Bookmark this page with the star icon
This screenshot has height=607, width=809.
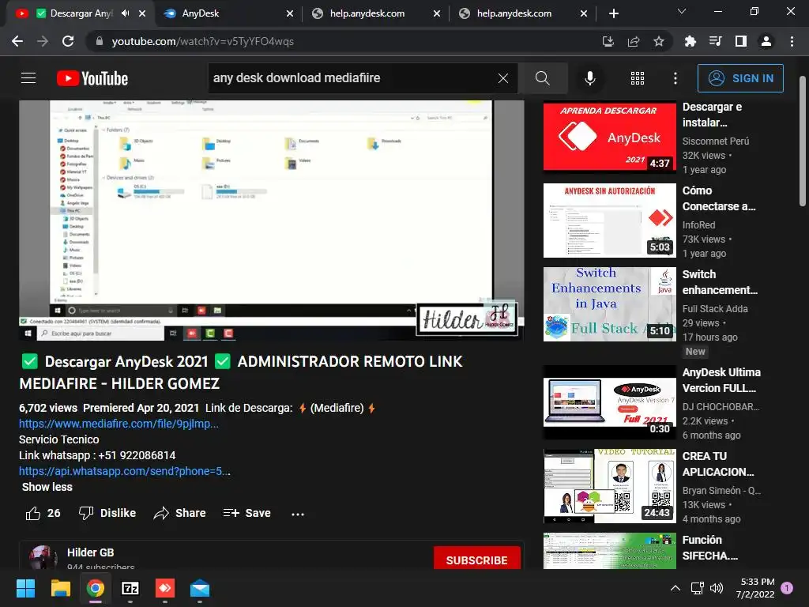pyautogui.click(x=658, y=41)
